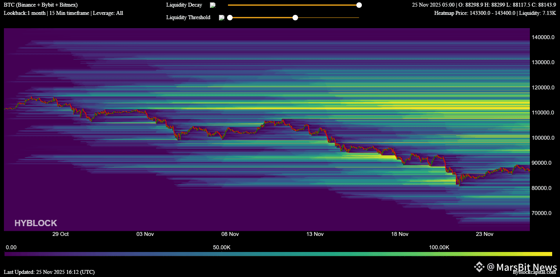Click the Liquidity Threshold info icon
Screen dimensions: 560x277
tap(221, 18)
